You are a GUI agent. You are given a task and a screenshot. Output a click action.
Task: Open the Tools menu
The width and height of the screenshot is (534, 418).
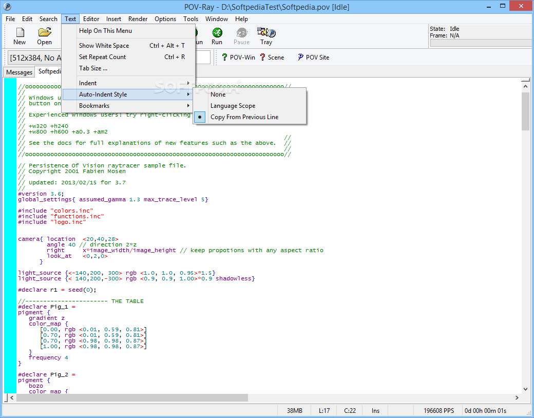(x=190, y=18)
